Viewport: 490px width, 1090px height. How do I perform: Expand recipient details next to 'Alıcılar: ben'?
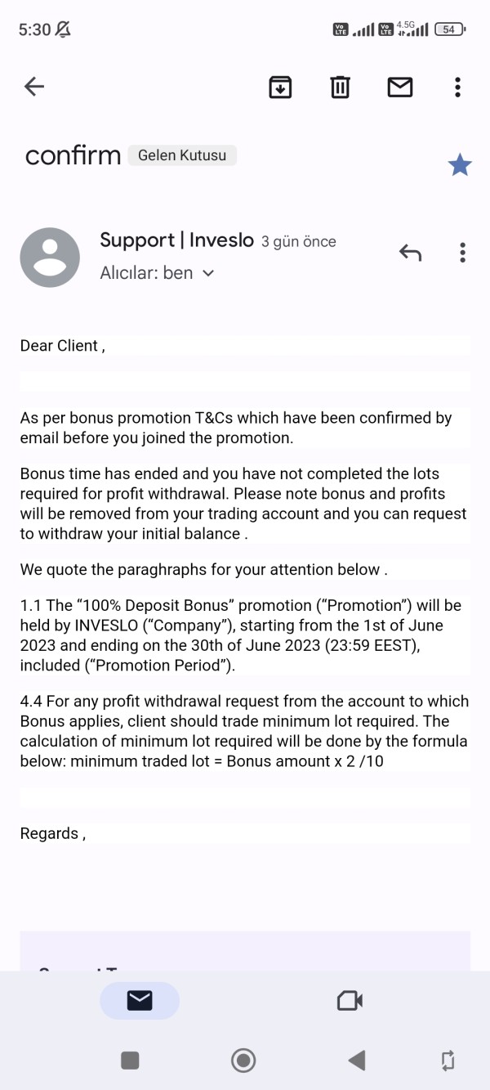point(207,274)
